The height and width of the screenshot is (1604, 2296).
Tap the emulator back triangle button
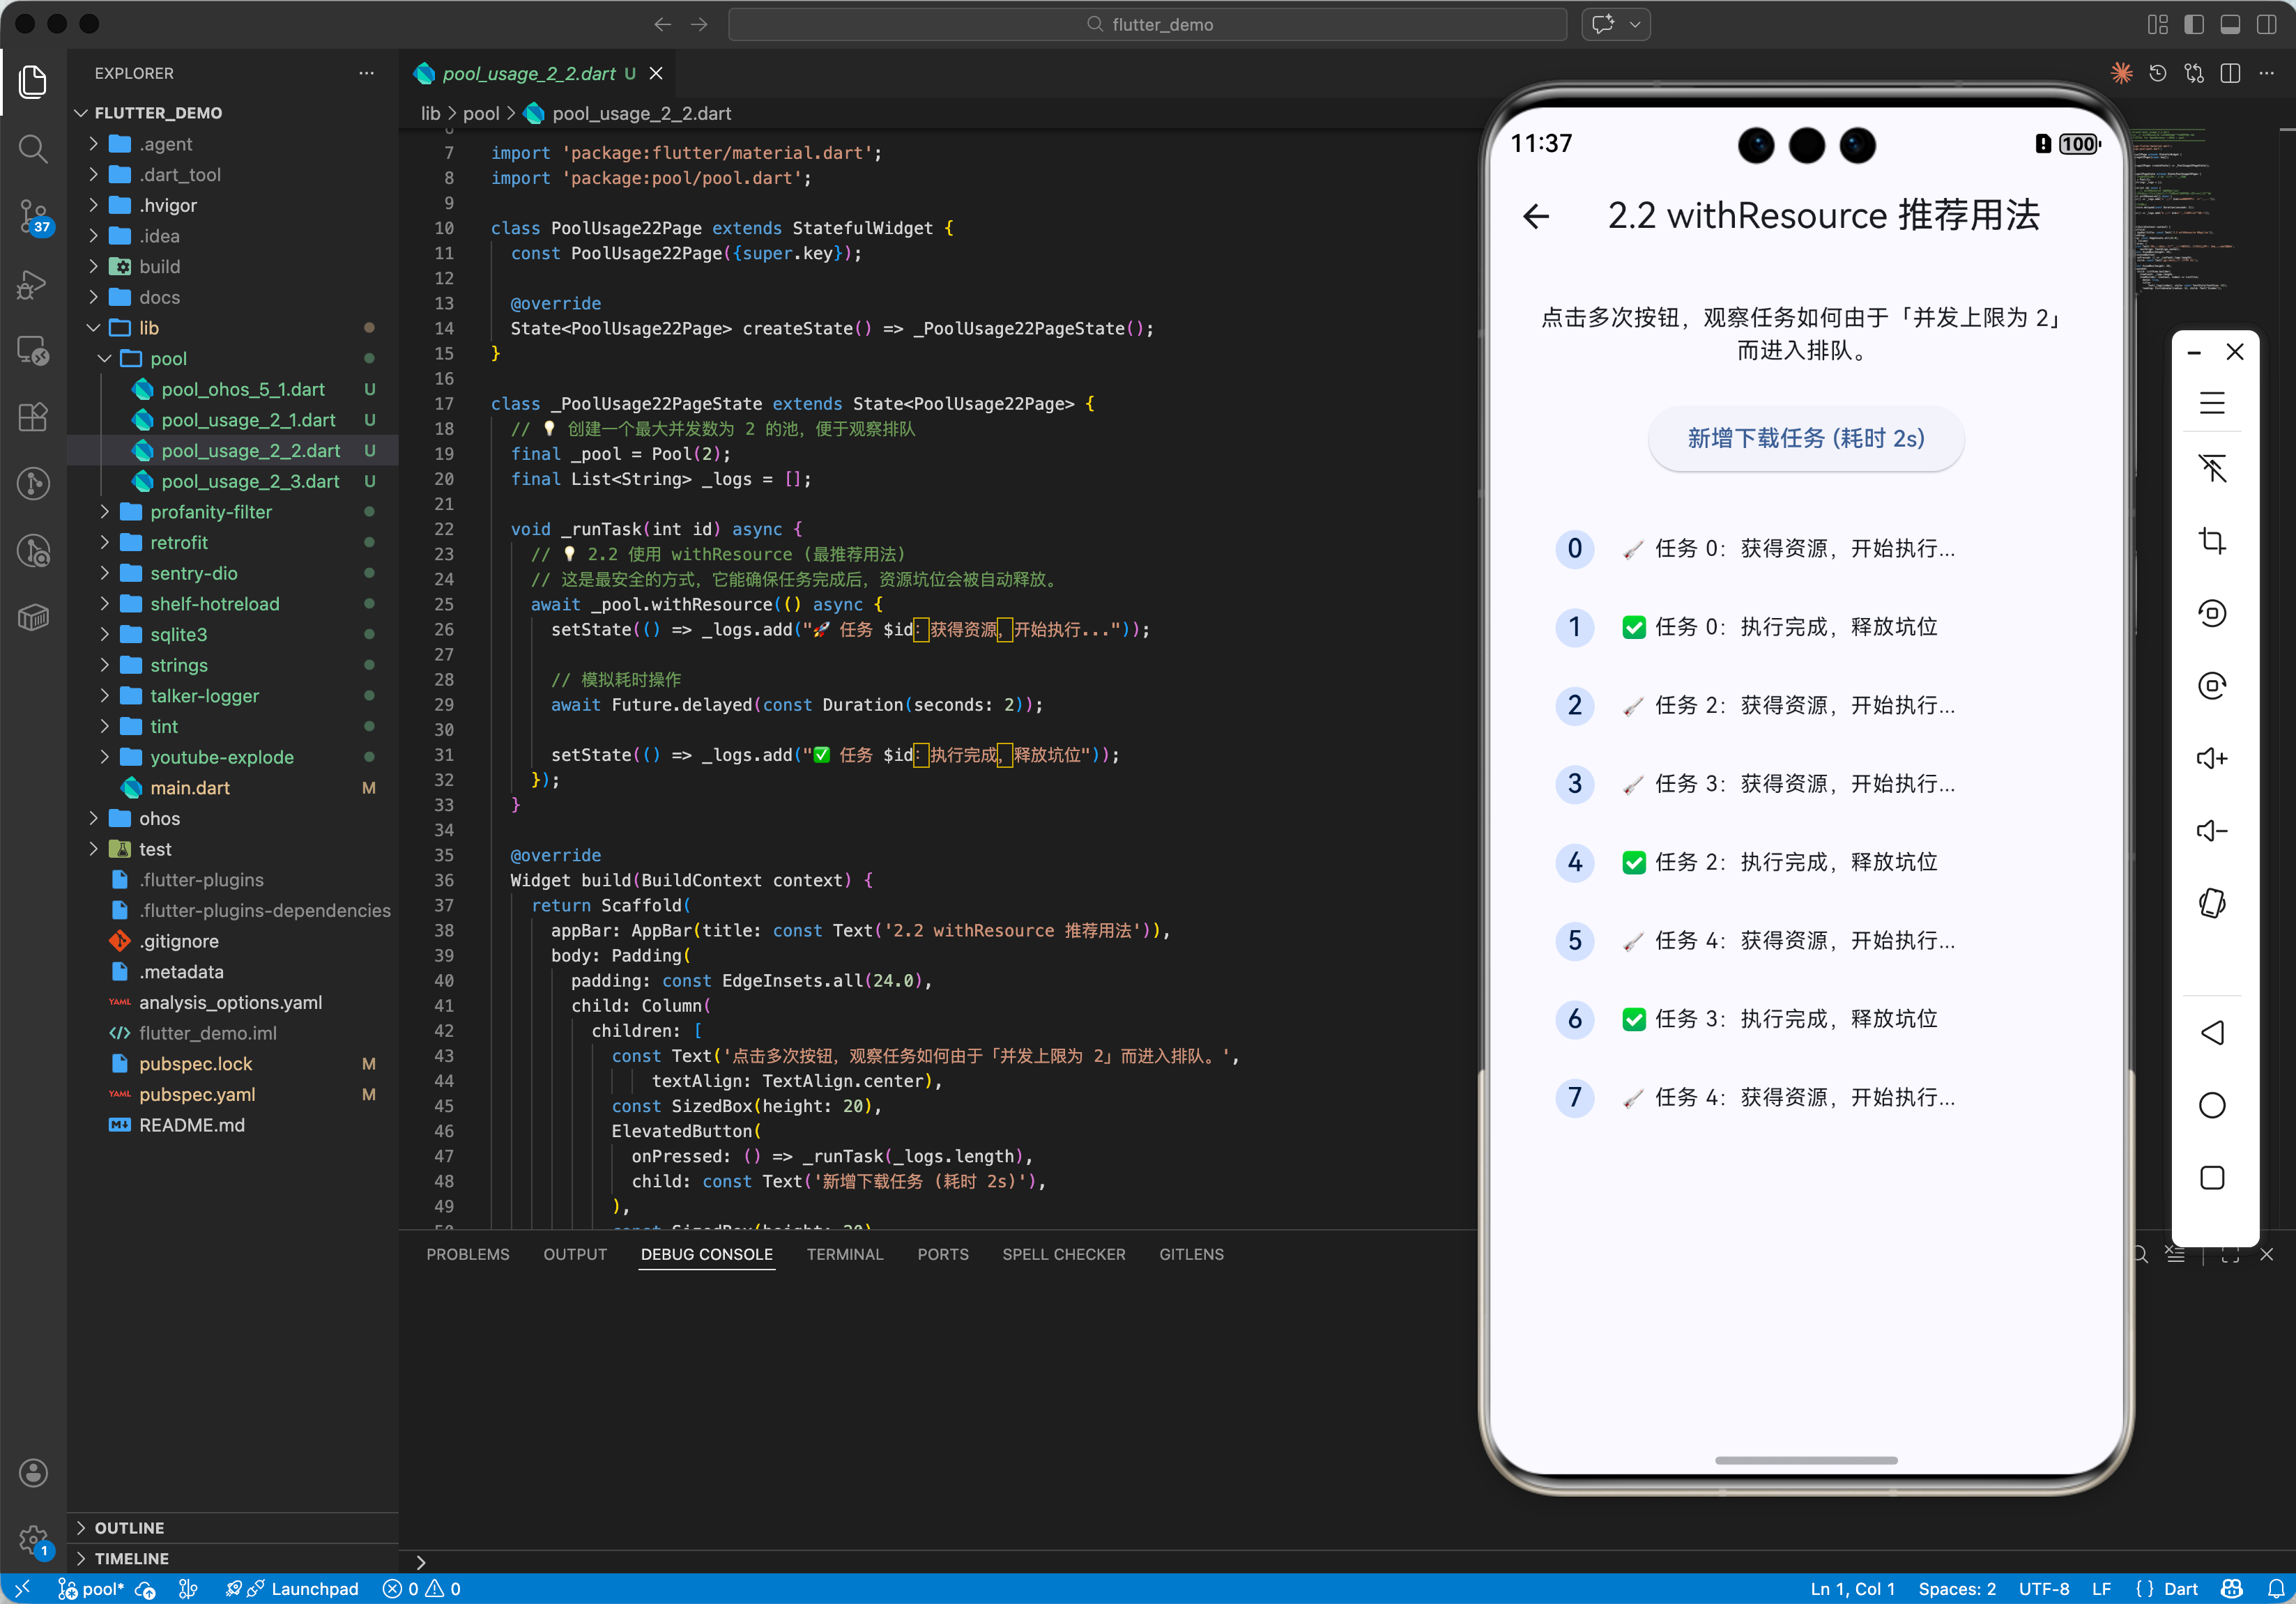coord(2211,1033)
